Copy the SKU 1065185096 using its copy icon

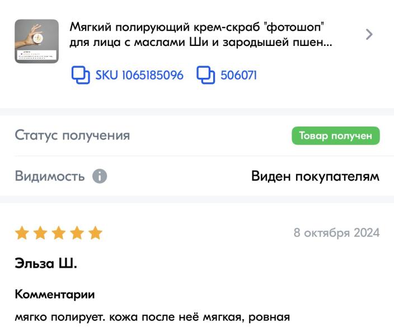pyautogui.click(x=81, y=74)
